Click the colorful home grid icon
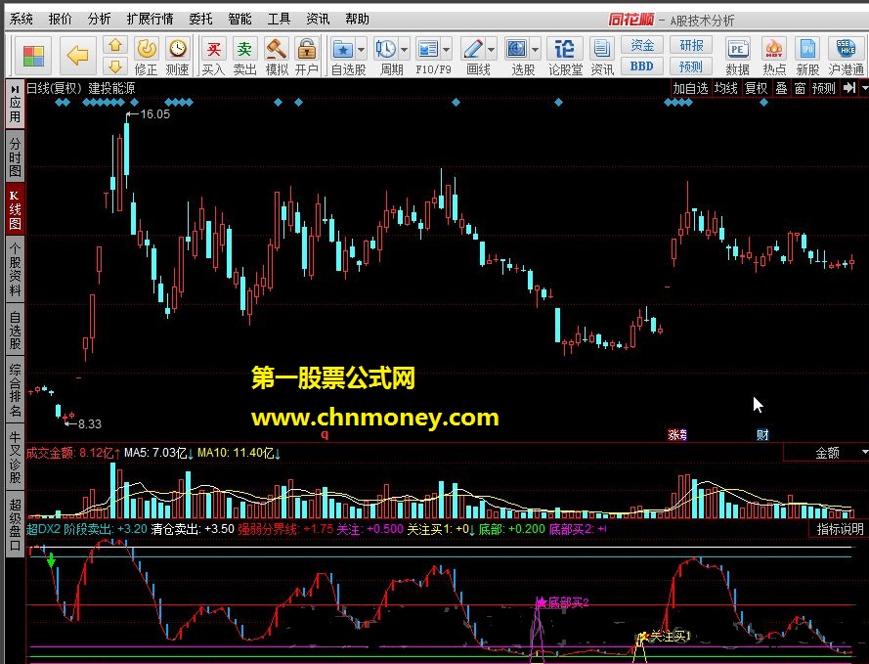Viewport: 869px width, 664px height. [x=33, y=56]
